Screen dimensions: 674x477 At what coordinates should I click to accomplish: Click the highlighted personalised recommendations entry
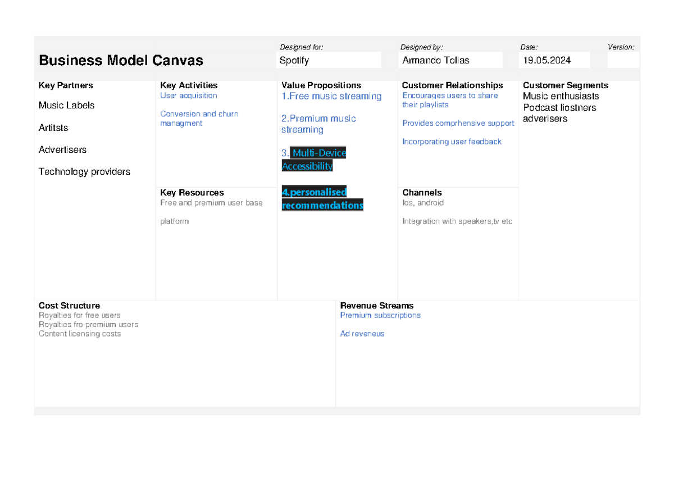point(322,198)
